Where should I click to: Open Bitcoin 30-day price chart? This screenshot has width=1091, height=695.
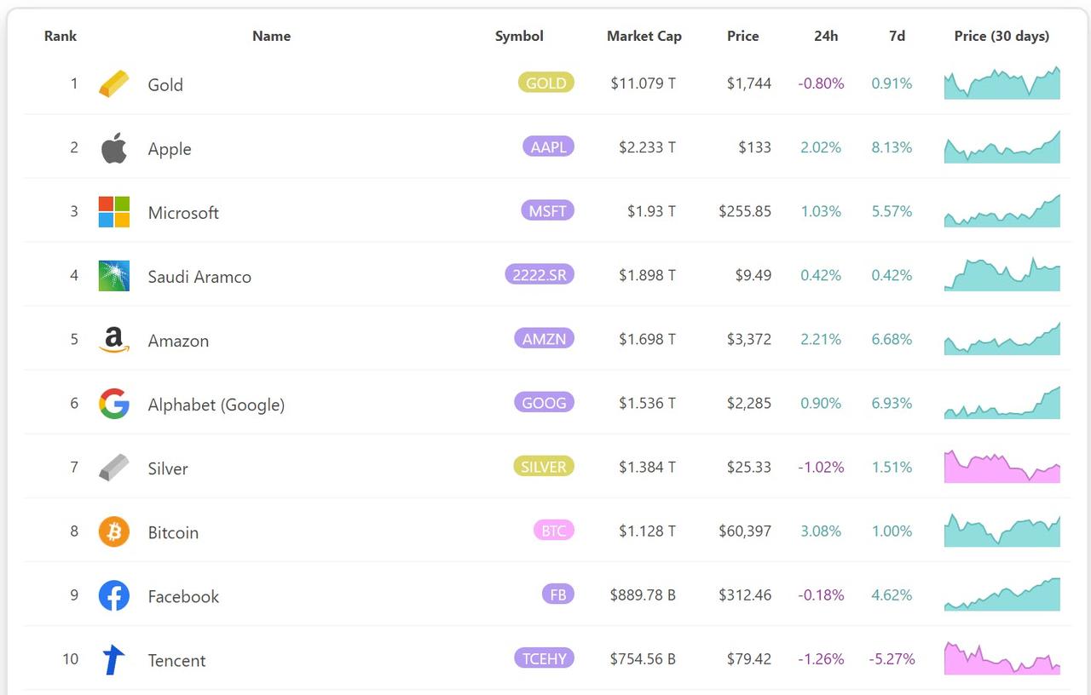[x=1002, y=531]
